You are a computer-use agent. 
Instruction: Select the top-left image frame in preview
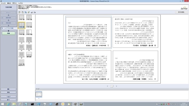click(89, 32)
